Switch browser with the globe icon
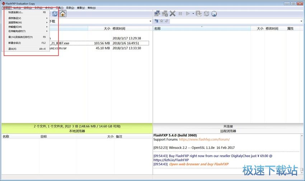The height and width of the screenshot is (181, 305). pos(214,13)
